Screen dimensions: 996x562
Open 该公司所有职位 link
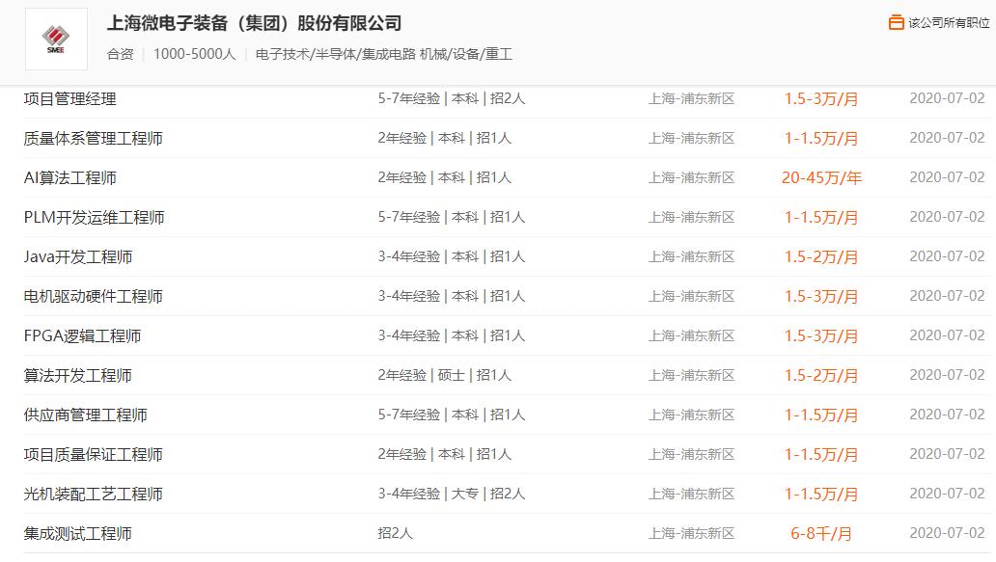[x=950, y=22]
